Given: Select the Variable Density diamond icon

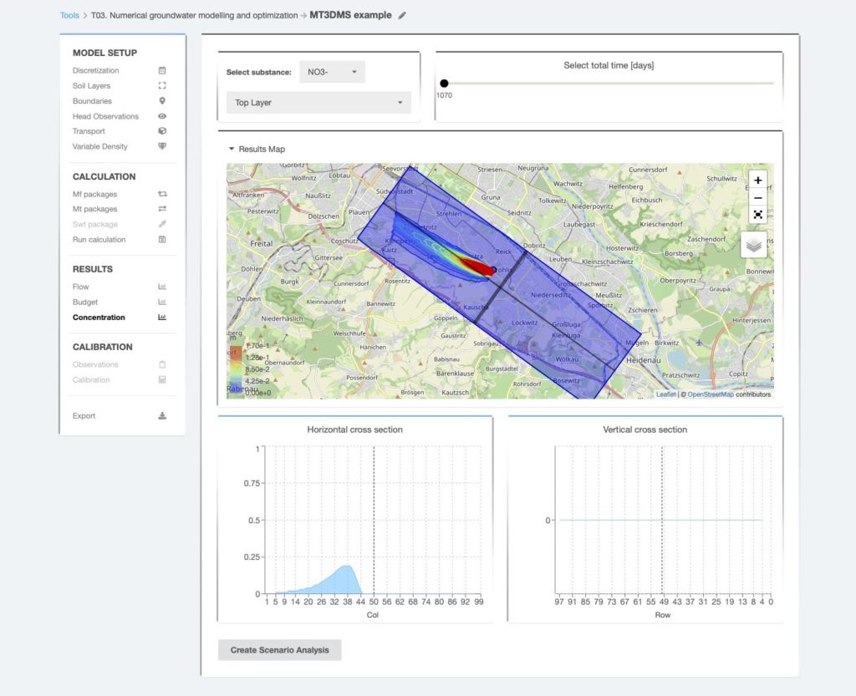Looking at the screenshot, I should pyautogui.click(x=162, y=146).
